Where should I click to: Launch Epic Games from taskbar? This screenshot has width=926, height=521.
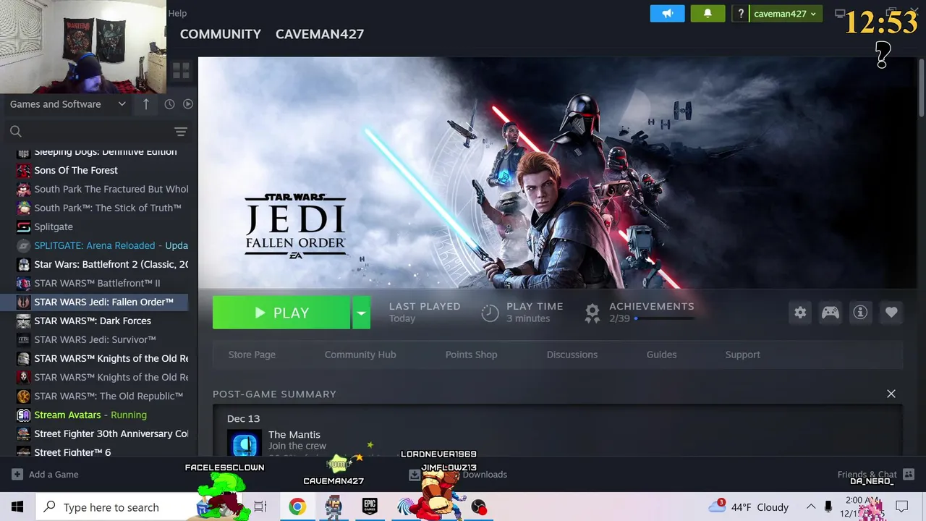(370, 507)
